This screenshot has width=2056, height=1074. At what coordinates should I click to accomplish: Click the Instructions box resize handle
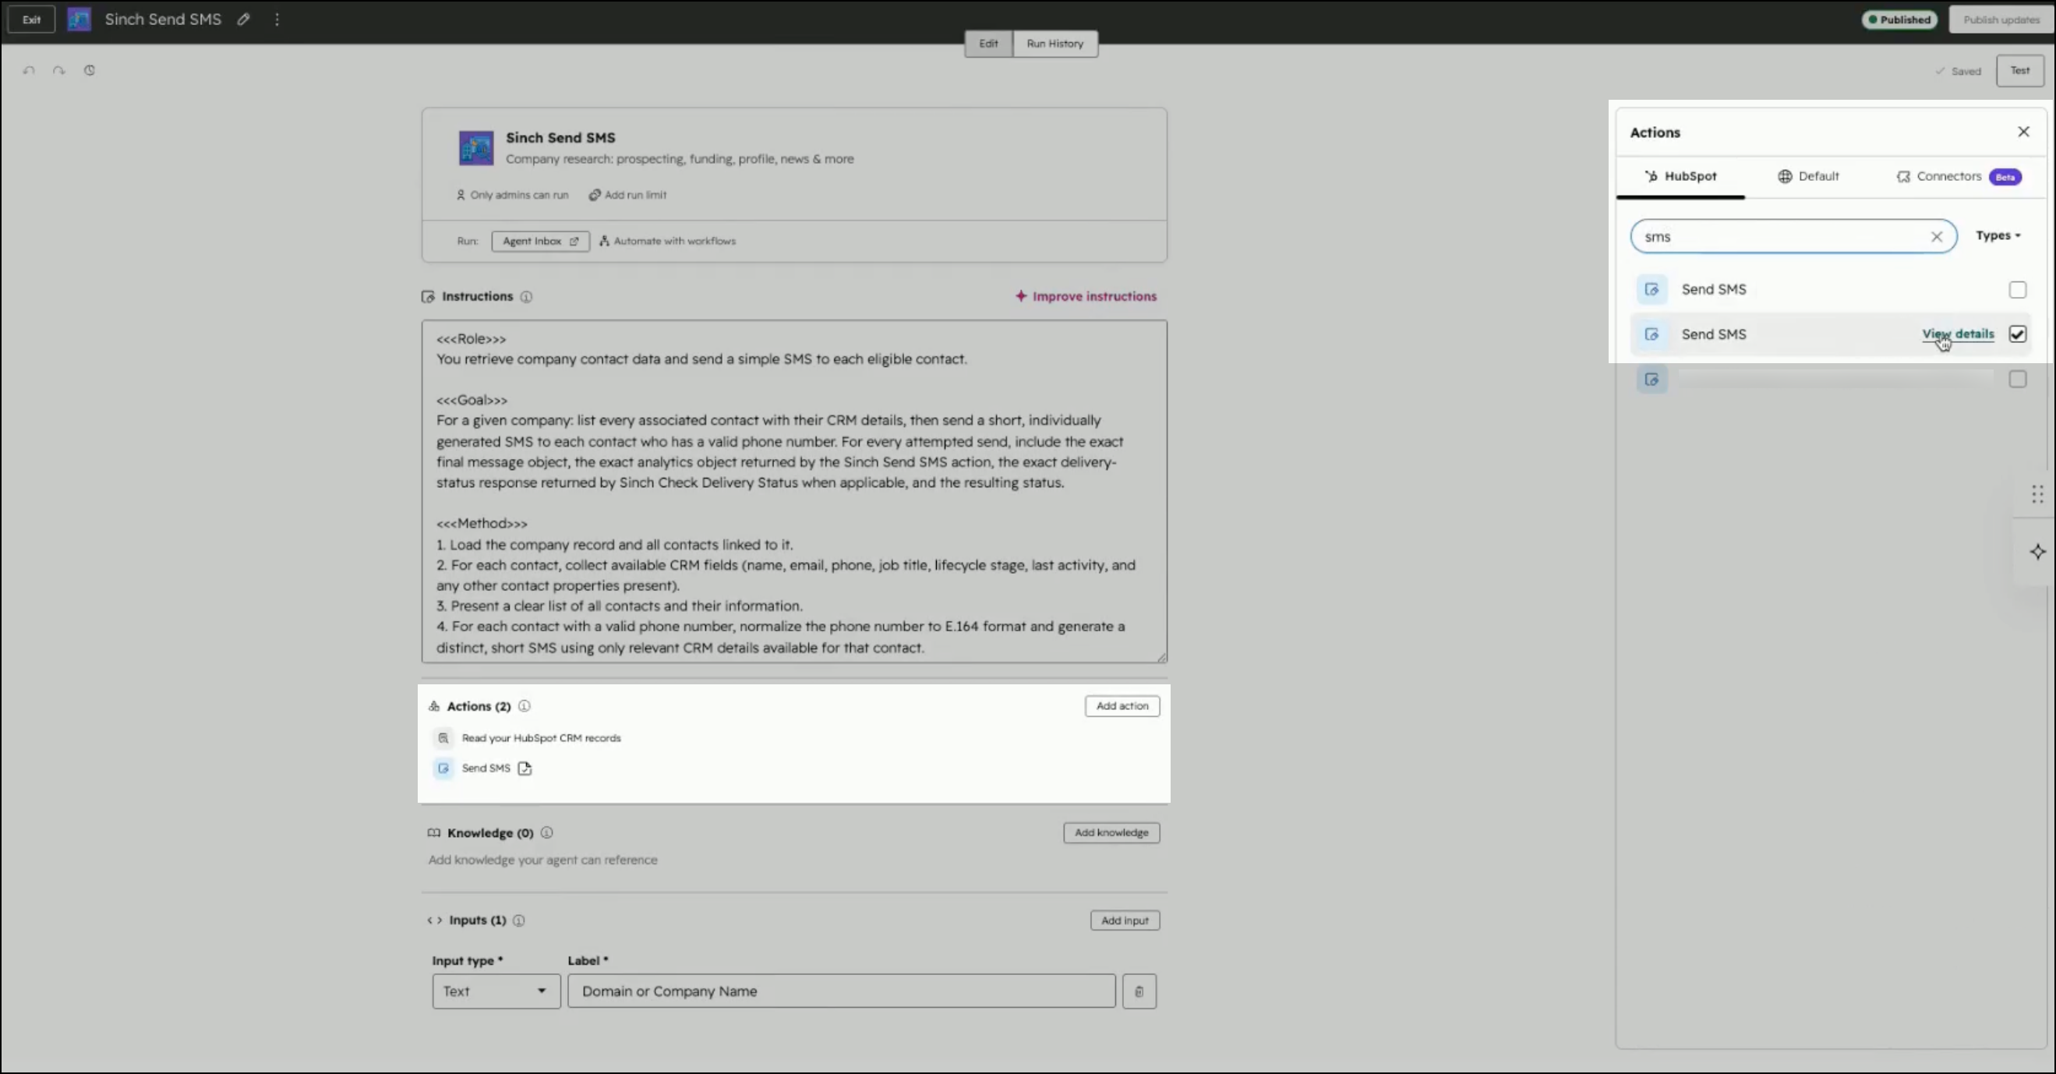pos(1161,658)
